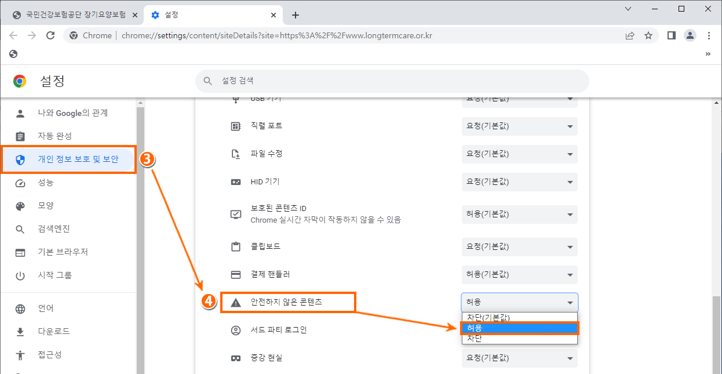
Task: Click the 설정 검색 search field
Action: pos(392,81)
